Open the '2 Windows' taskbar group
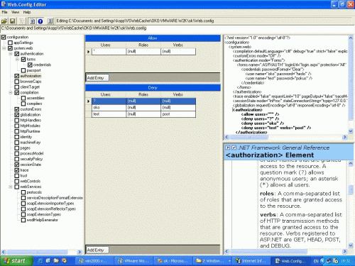This screenshot has width=355, height=266. click(212, 261)
